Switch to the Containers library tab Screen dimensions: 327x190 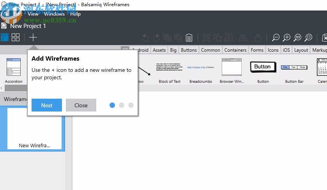pos(235,50)
